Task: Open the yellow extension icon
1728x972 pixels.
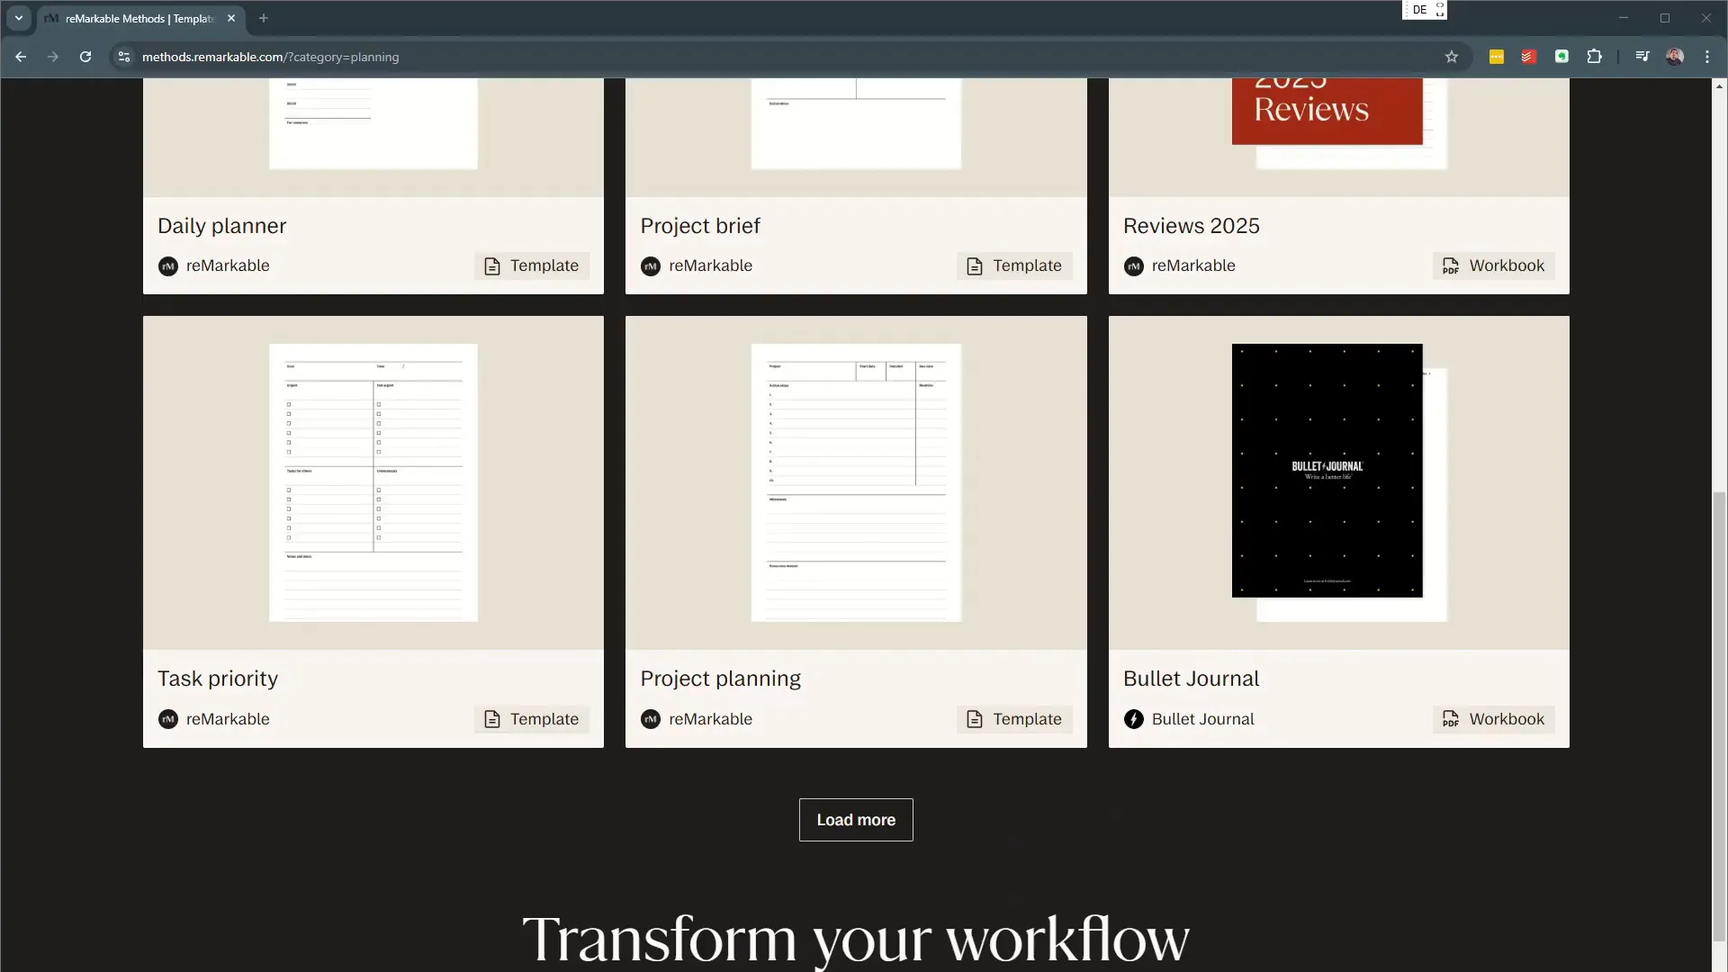Action: 1497,57
